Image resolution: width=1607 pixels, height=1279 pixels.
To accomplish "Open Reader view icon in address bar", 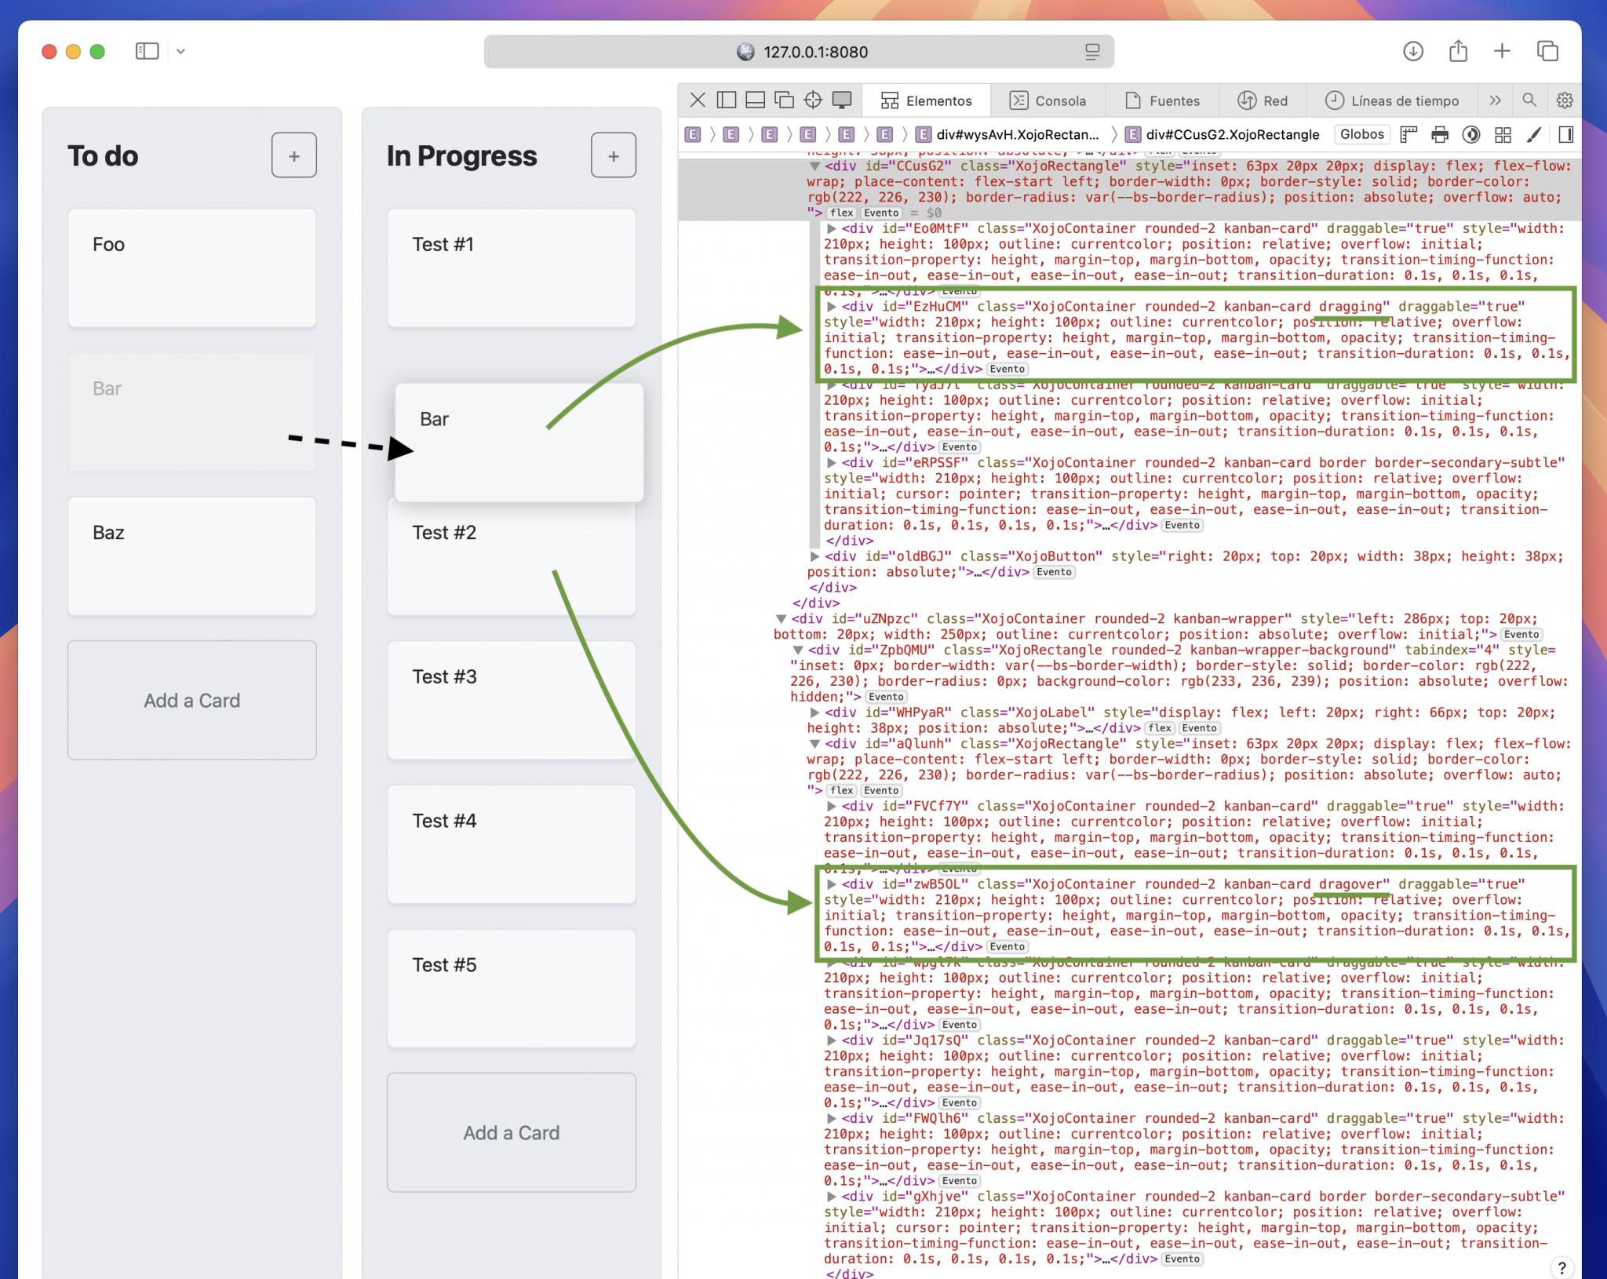I will (x=1091, y=52).
